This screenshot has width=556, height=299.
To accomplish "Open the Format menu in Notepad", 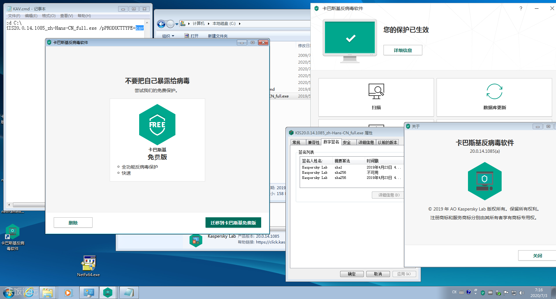I will 49,16.
